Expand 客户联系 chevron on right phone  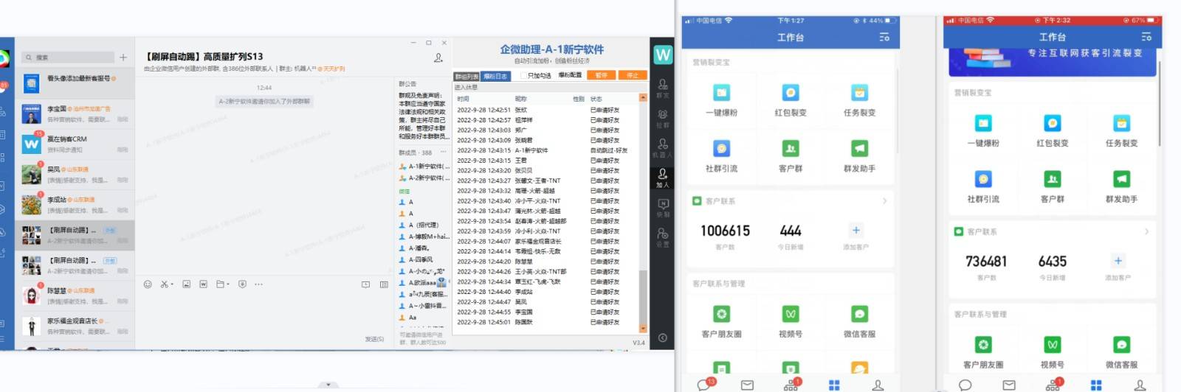pos(1146,231)
